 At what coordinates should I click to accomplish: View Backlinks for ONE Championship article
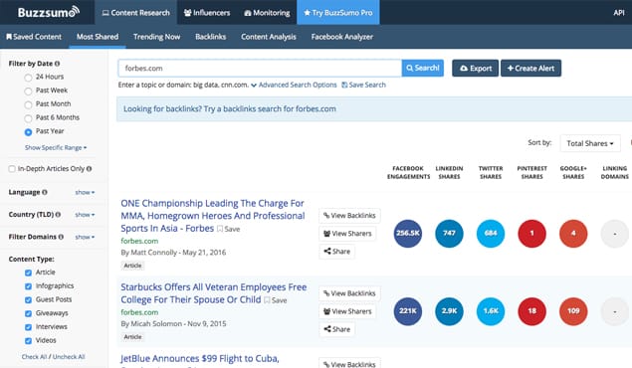click(x=349, y=216)
